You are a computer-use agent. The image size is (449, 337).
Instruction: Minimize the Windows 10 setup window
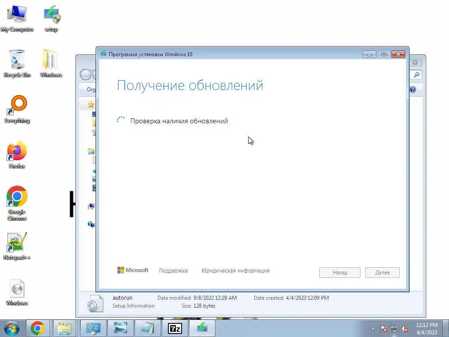369,54
